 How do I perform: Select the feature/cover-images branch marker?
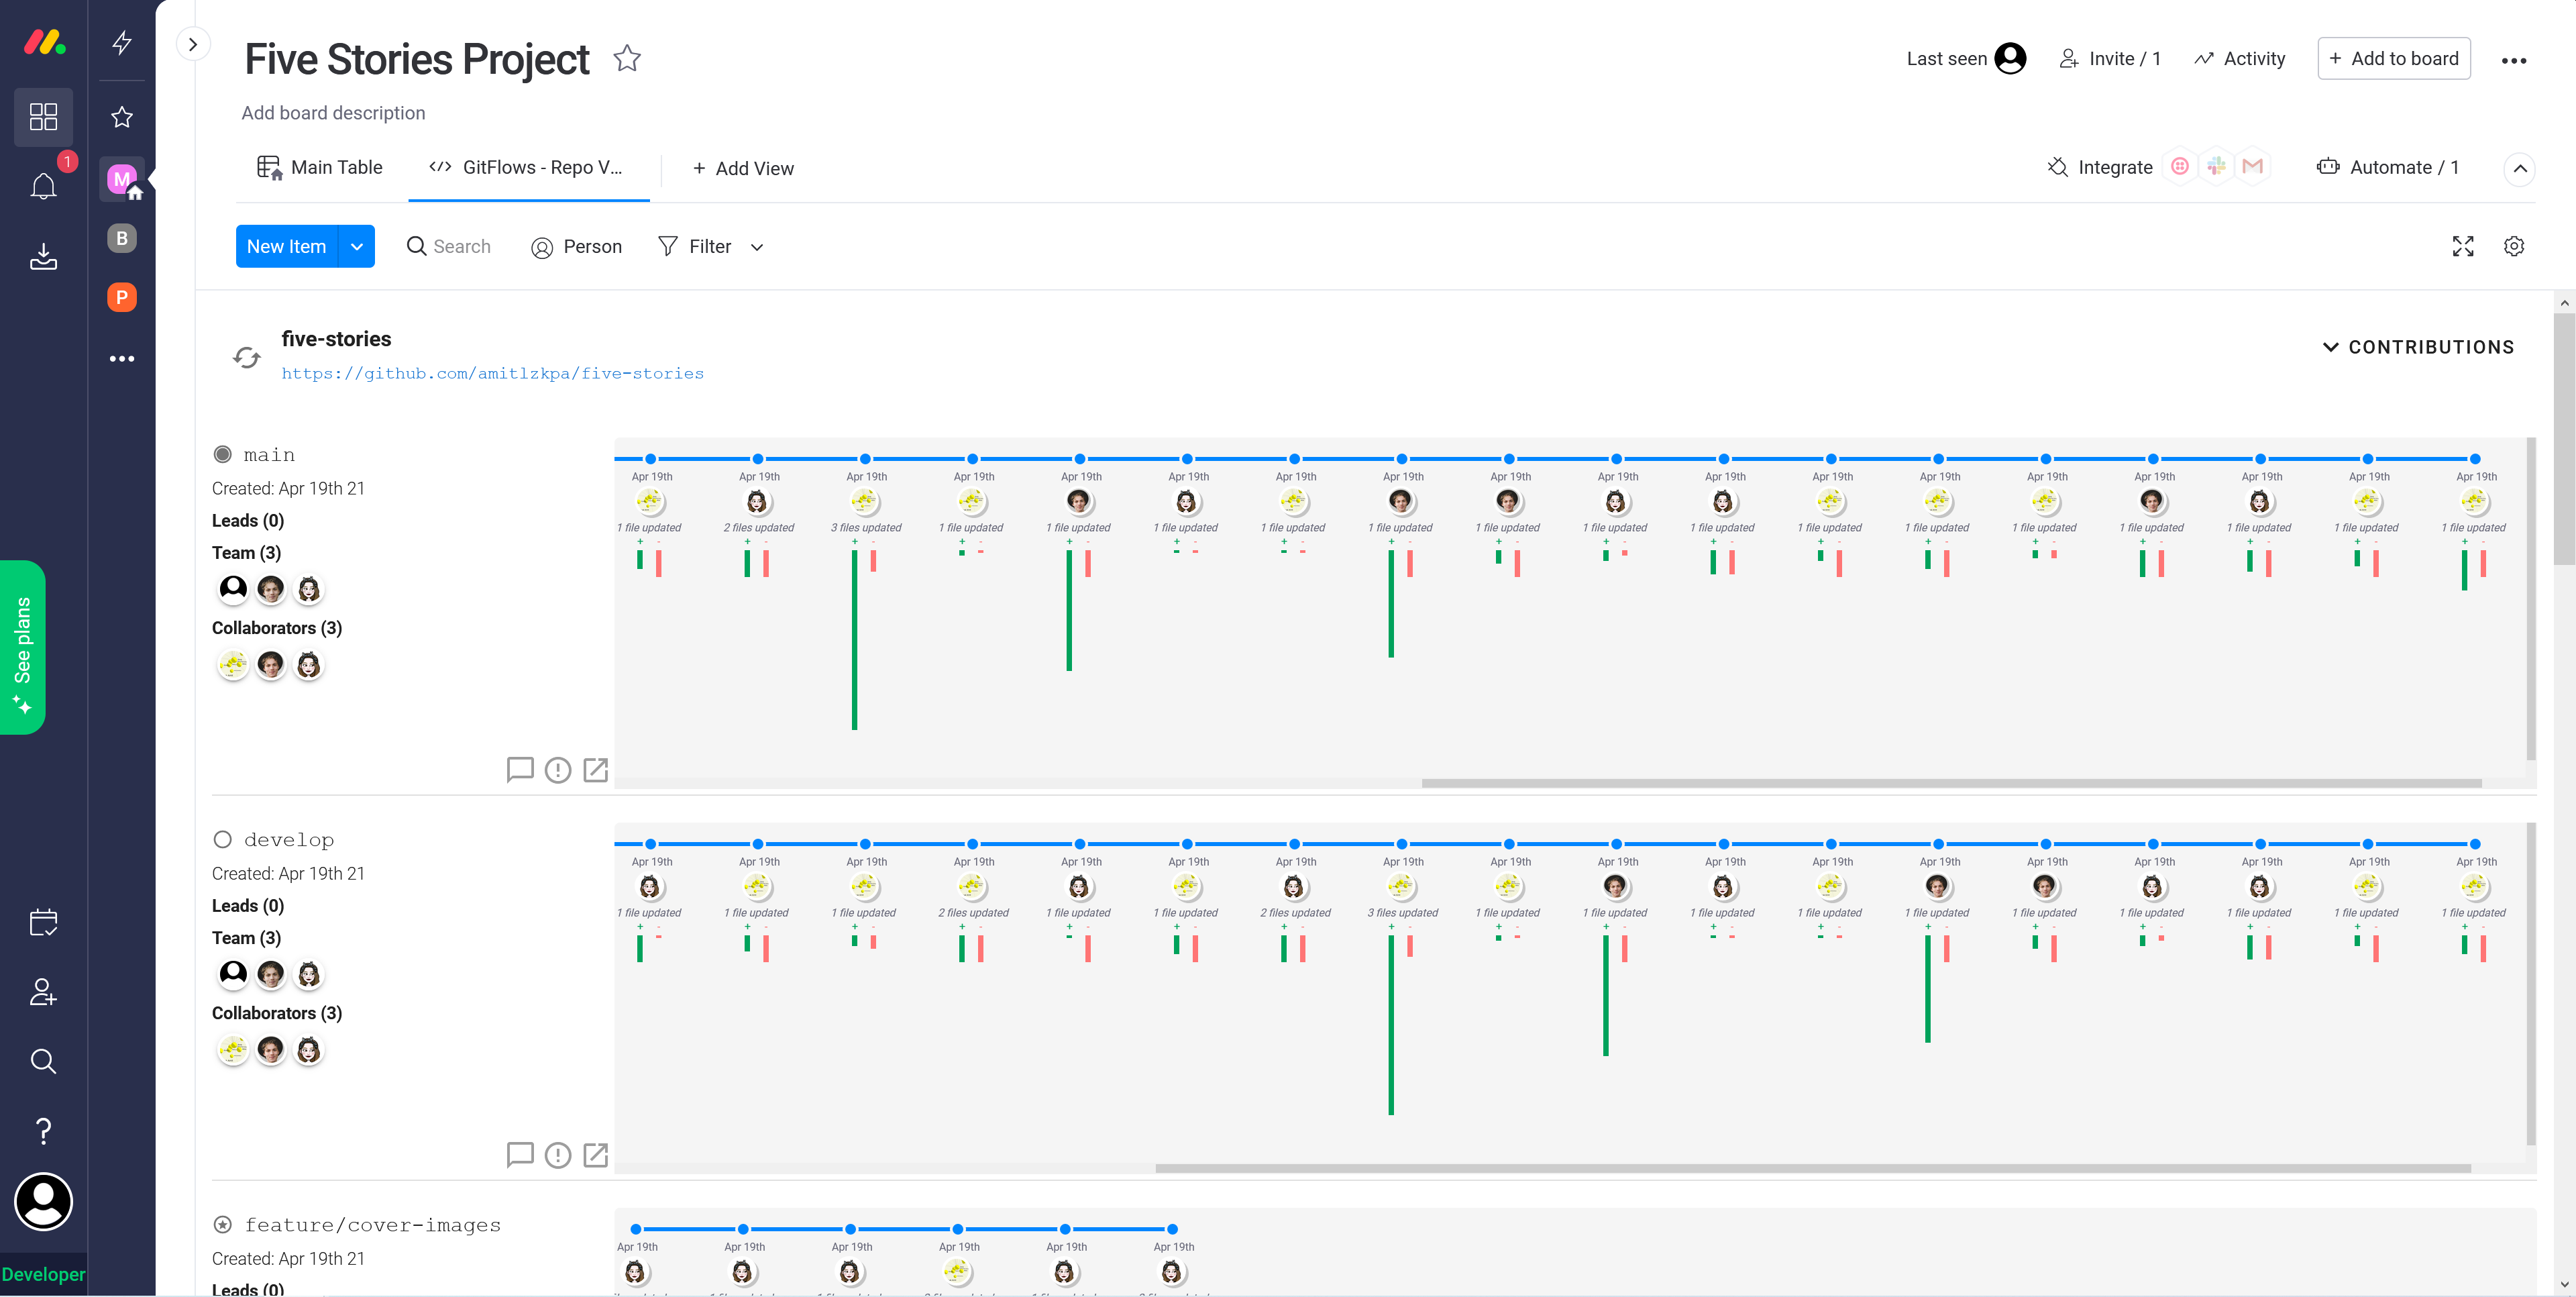coord(222,1224)
